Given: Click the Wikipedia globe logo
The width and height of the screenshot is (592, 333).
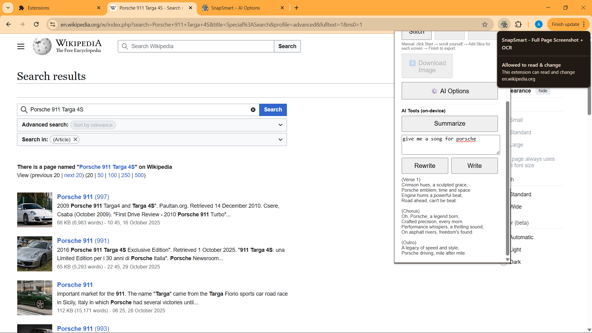Looking at the screenshot, I should [42, 46].
